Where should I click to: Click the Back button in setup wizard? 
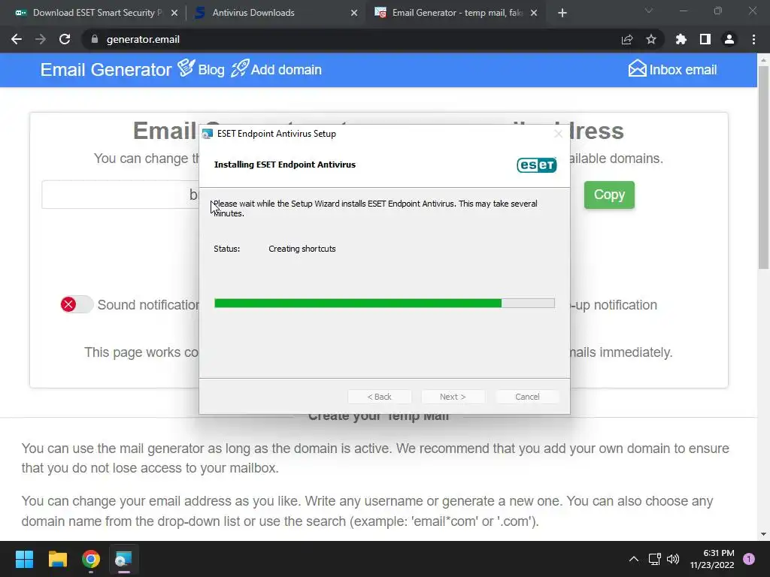point(380,397)
